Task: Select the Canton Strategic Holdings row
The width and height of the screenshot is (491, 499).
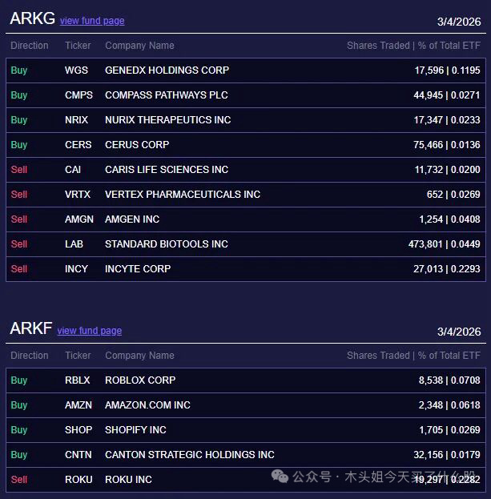Action: point(245,455)
